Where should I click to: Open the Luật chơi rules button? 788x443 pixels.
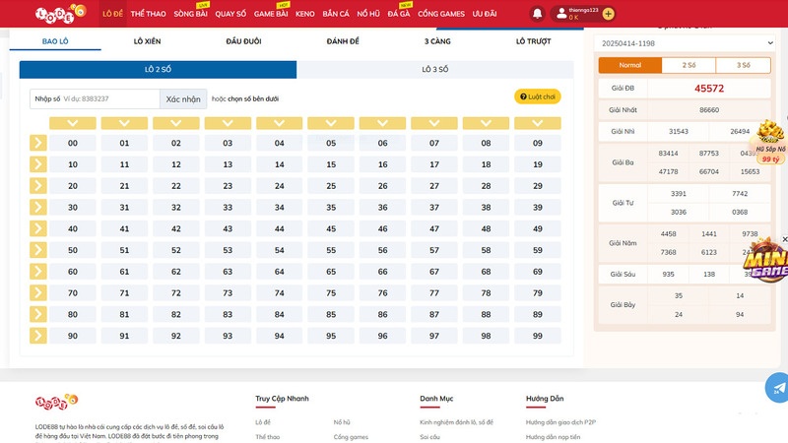[538, 96]
